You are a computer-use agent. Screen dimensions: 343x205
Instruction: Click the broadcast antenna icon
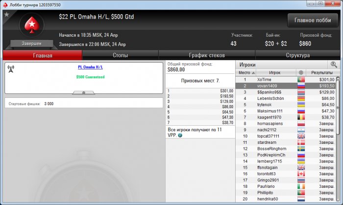point(11,69)
